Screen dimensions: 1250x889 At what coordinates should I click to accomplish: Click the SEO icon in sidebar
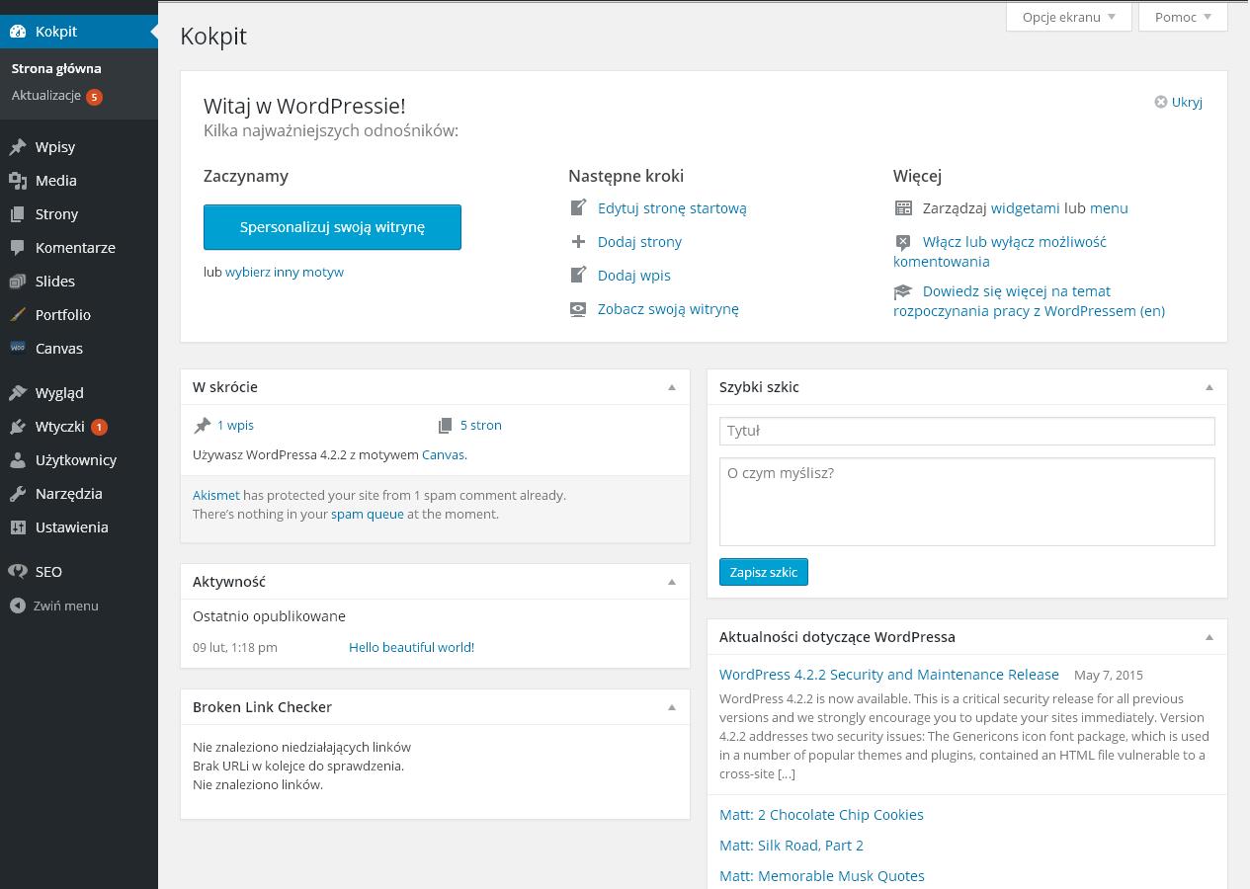tap(18, 572)
